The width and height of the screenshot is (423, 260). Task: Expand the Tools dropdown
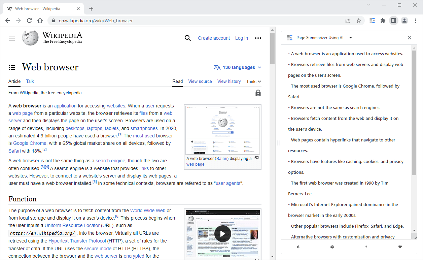254,82
